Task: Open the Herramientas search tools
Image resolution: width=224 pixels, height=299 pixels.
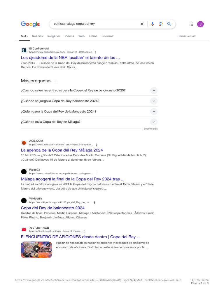Action: click(186, 36)
